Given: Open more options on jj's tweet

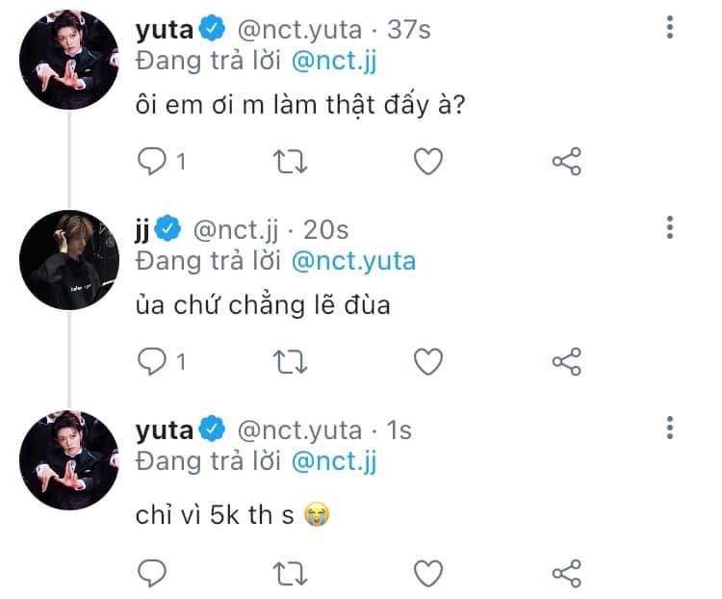Looking at the screenshot, I should (x=670, y=227).
